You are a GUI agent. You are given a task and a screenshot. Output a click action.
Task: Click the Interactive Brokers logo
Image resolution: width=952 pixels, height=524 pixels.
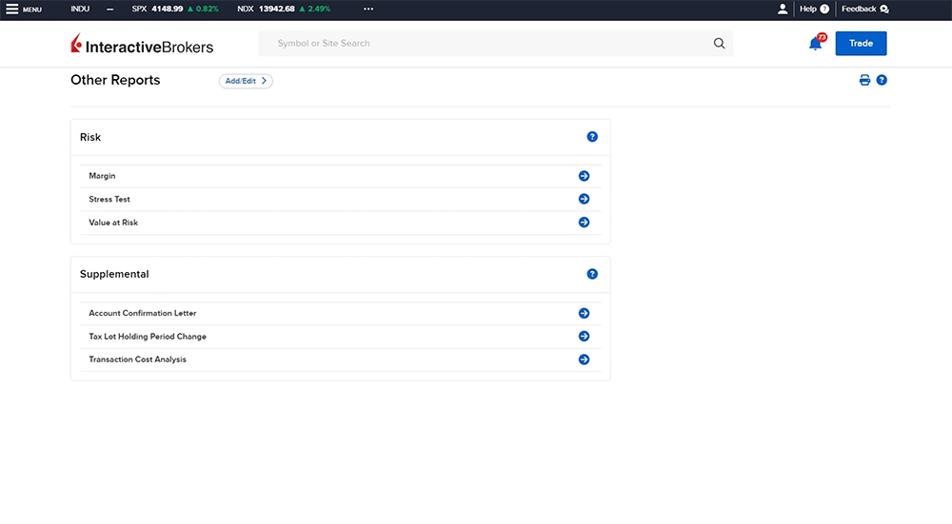[142, 45]
